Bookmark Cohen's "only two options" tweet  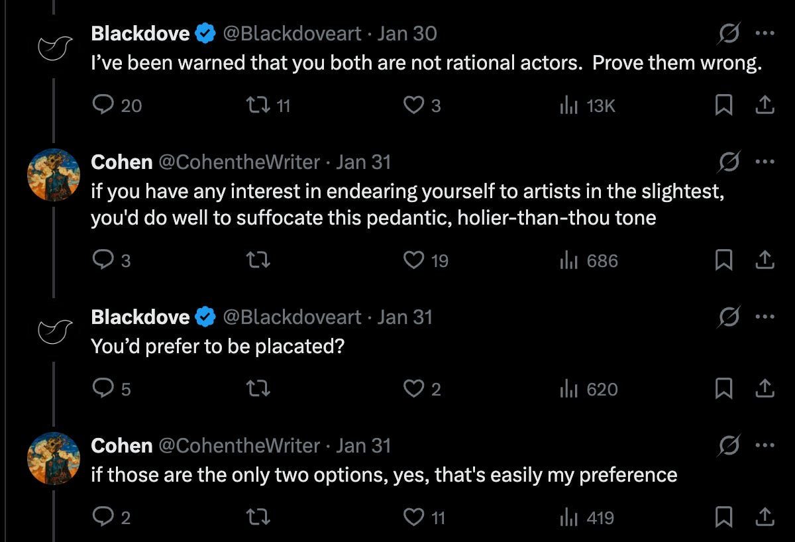pyautogui.click(x=723, y=517)
